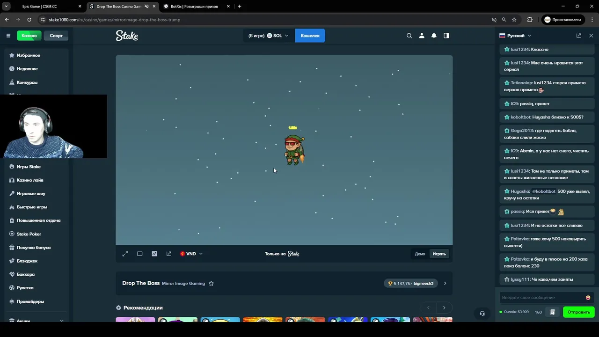Toggle the chat panel icon in header
Viewport: 599px width, 337px height.
pos(446,36)
